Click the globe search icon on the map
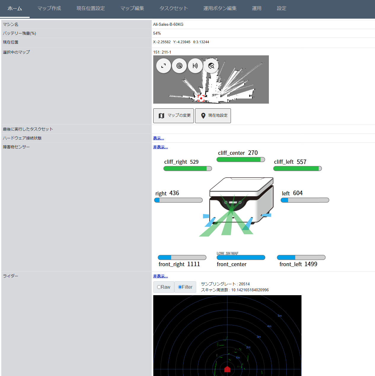Image resolution: width=375 pixels, height=376 pixels. pos(211,66)
